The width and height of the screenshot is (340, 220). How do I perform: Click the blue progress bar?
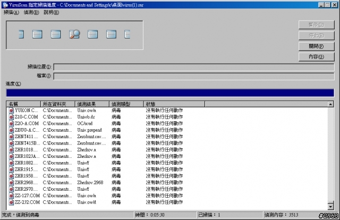pyautogui.click(x=170, y=93)
